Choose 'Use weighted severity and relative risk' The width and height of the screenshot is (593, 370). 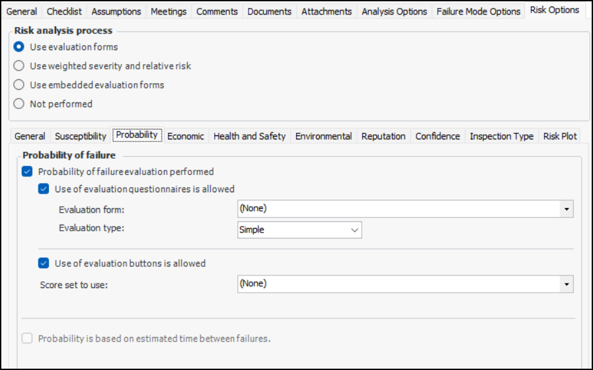pos(19,66)
